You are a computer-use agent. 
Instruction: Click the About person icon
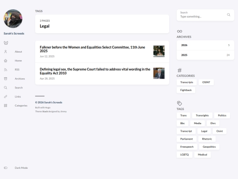6,52
